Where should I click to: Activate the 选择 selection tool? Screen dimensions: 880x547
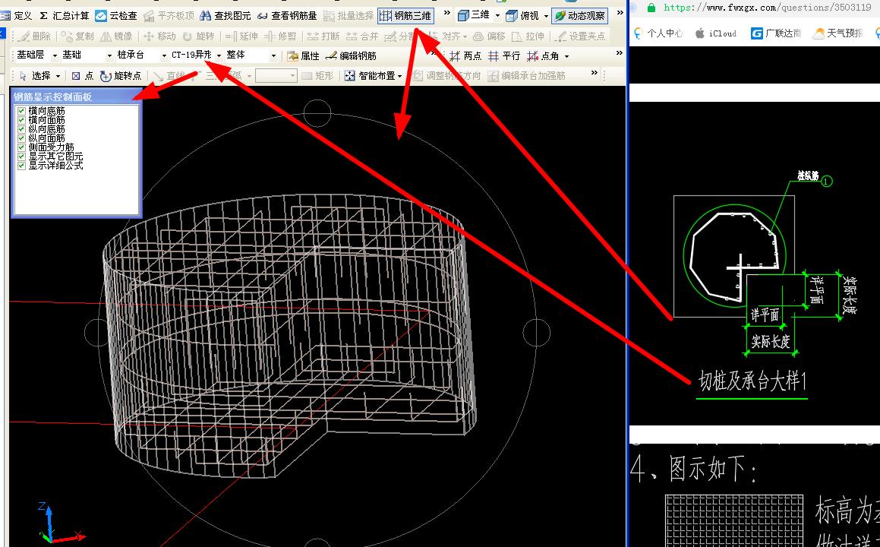(36, 76)
